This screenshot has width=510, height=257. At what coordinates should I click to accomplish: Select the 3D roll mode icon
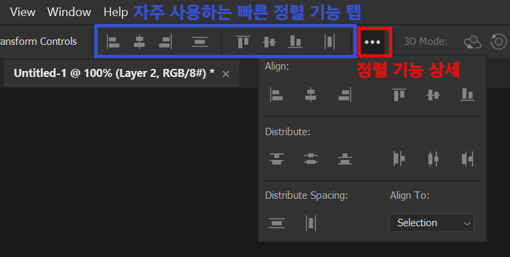point(499,41)
